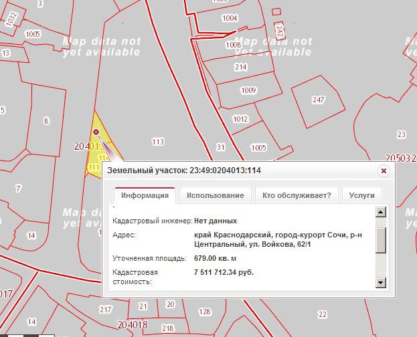
Task: Click the red marker on highlighted parcel
Action: [96, 132]
